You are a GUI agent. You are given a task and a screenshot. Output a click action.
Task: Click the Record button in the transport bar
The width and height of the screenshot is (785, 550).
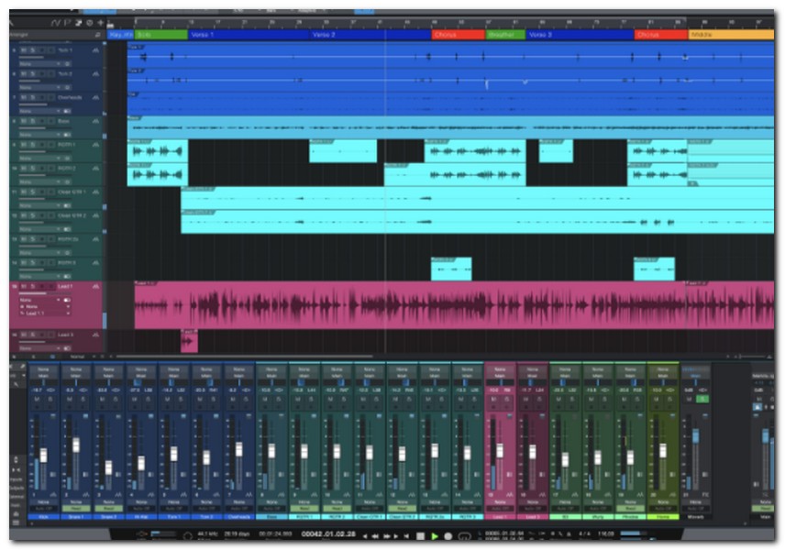point(448,536)
